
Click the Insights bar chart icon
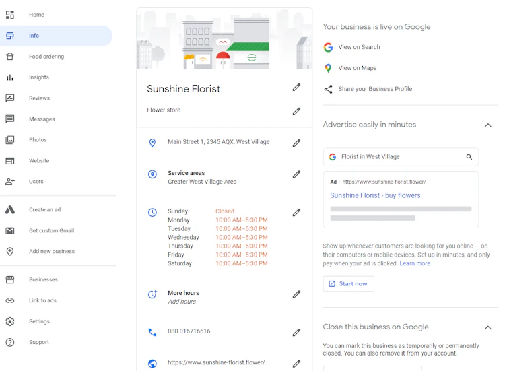pos(10,77)
